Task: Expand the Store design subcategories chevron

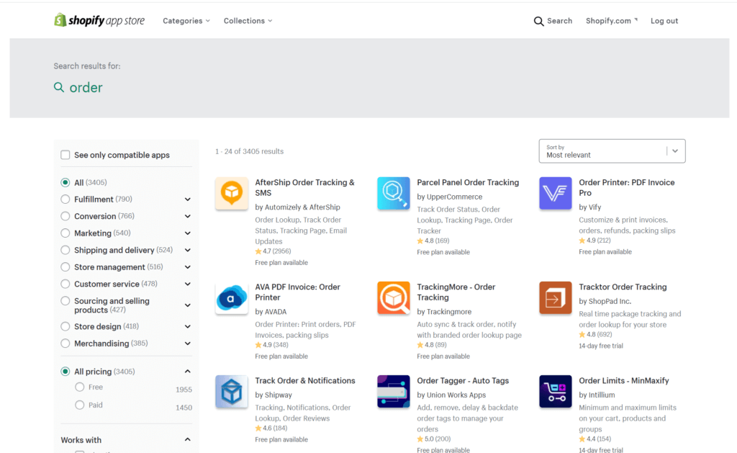Action: point(188,326)
